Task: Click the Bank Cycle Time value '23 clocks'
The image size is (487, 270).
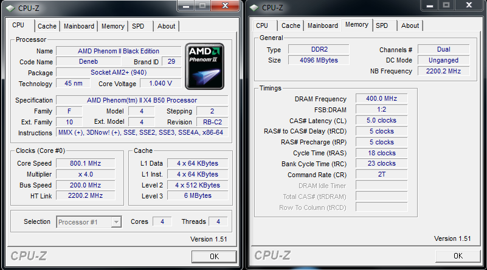Action: (x=381, y=163)
